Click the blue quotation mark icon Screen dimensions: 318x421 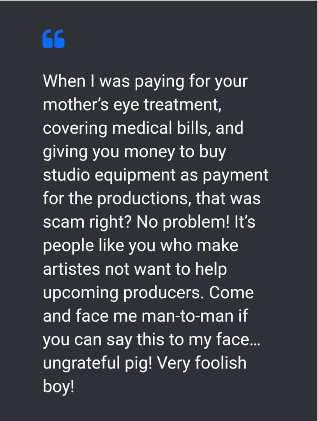[x=54, y=39]
